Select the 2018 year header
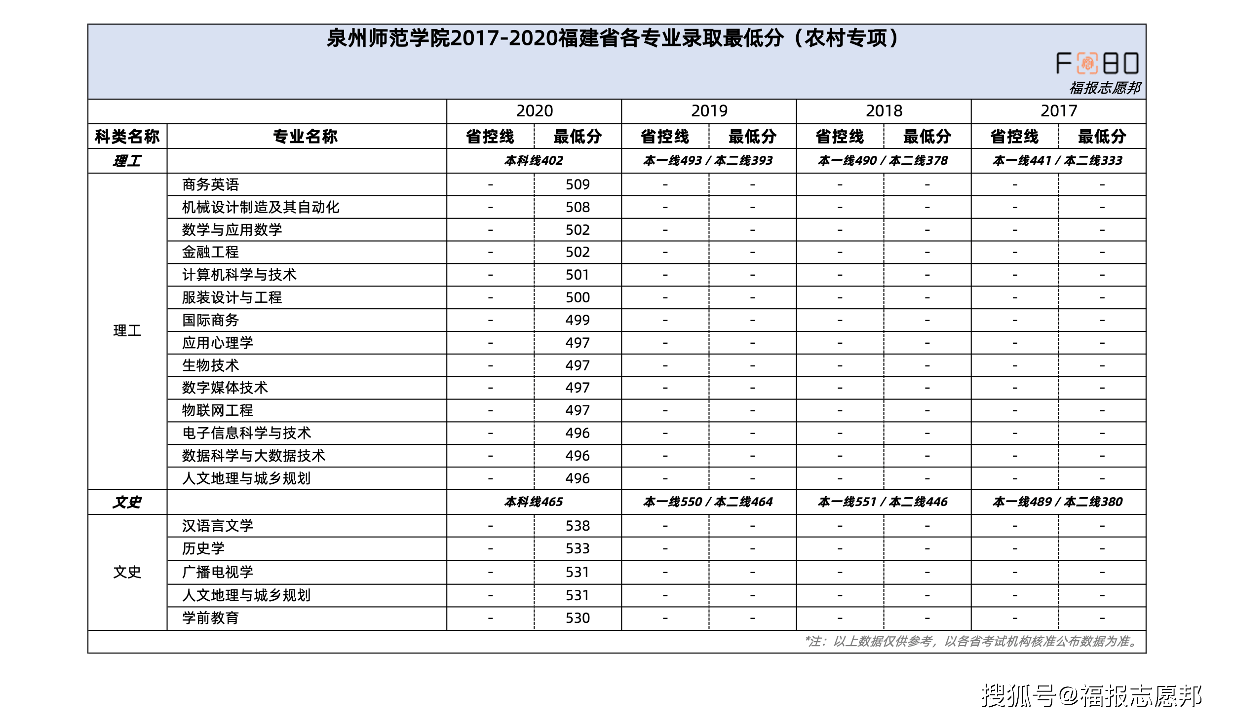Image resolution: width=1234 pixels, height=722 pixels. pos(884,111)
